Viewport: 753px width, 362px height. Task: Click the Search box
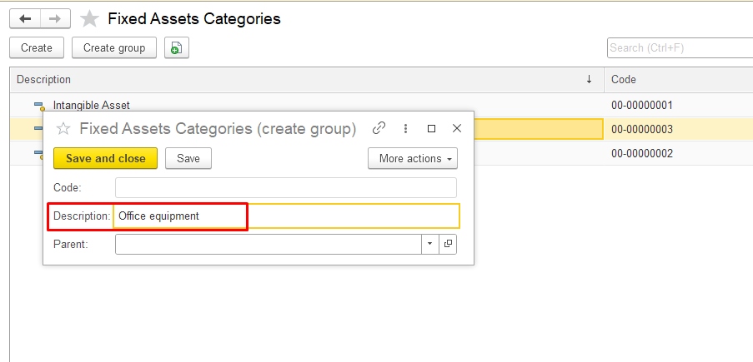click(679, 48)
